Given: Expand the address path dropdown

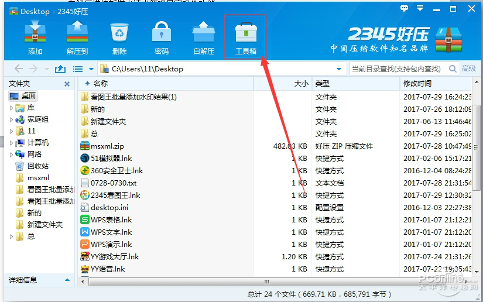Looking at the screenshot, I should [x=339, y=69].
